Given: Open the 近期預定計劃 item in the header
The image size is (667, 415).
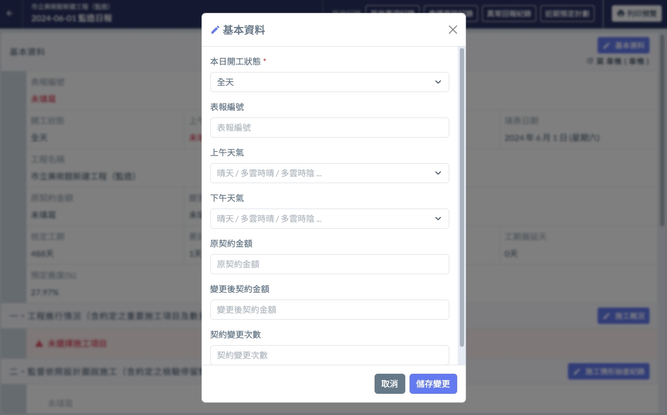Looking at the screenshot, I should click(567, 14).
